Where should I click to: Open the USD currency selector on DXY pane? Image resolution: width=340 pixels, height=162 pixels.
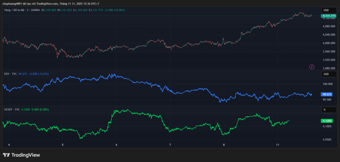(326, 74)
